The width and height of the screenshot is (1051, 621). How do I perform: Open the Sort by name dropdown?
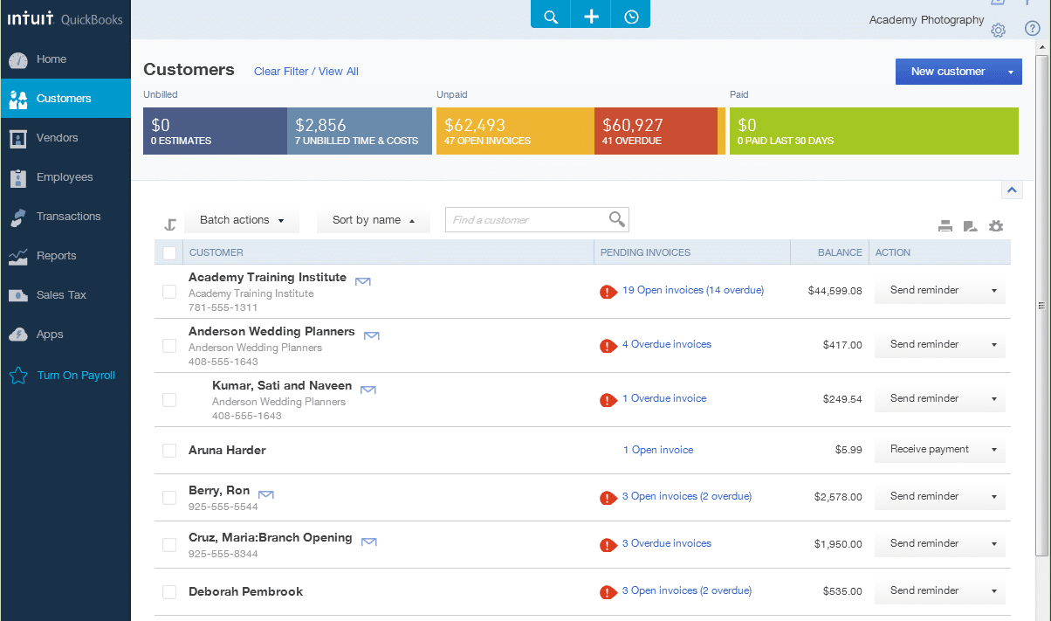pos(373,221)
